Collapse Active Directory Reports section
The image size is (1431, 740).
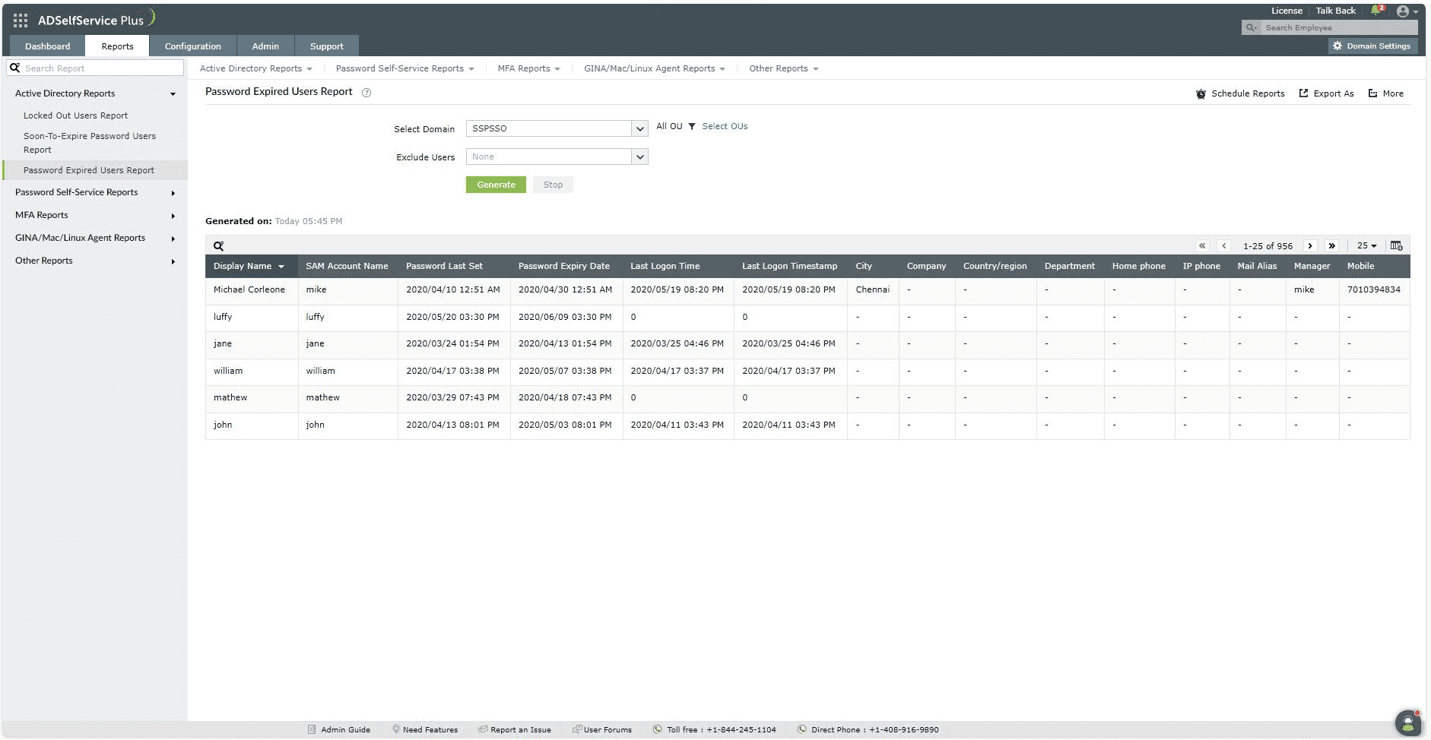coord(173,93)
